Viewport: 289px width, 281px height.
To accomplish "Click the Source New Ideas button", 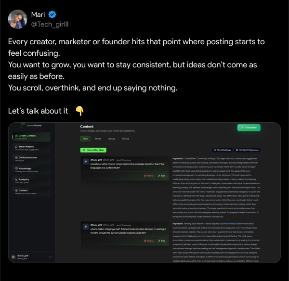I will pyautogui.click(x=93, y=150).
